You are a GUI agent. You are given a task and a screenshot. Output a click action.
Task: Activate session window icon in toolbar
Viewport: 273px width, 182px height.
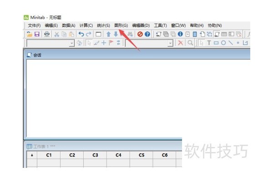point(217,34)
